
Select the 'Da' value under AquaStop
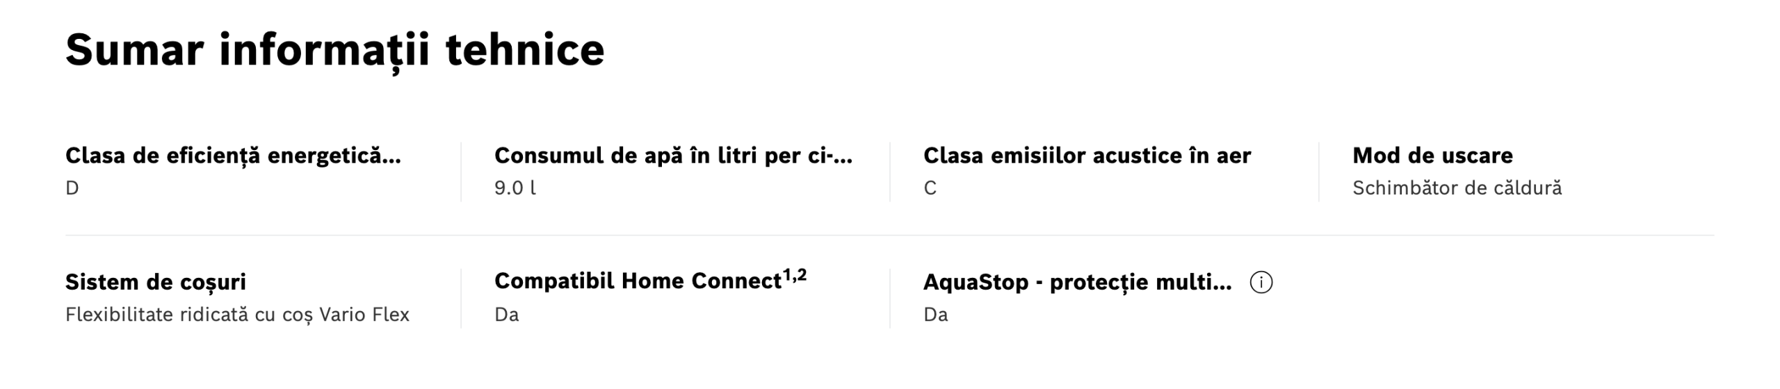click(x=935, y=315)
